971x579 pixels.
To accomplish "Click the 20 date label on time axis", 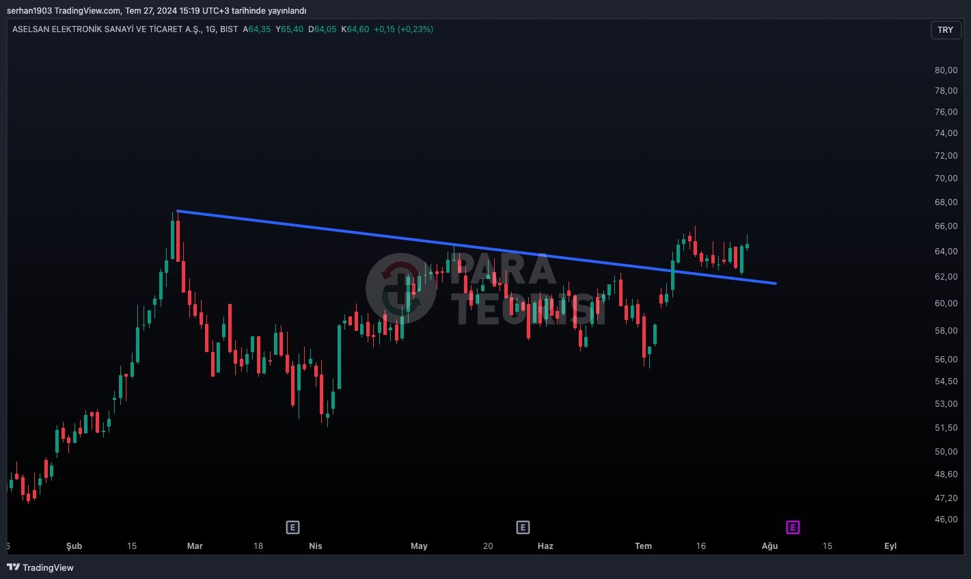I will pyautogui.click(x=488, y=546).
